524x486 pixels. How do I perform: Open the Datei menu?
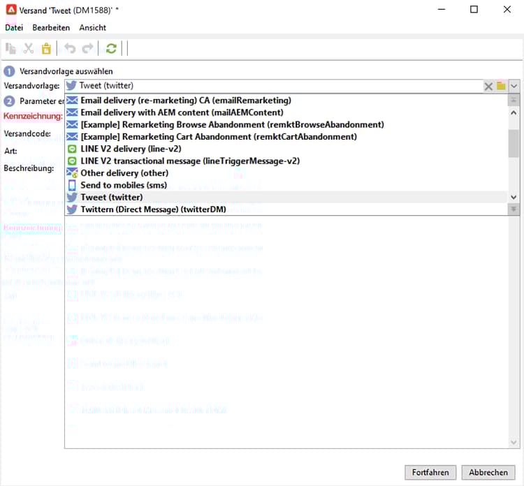[14, 28]
